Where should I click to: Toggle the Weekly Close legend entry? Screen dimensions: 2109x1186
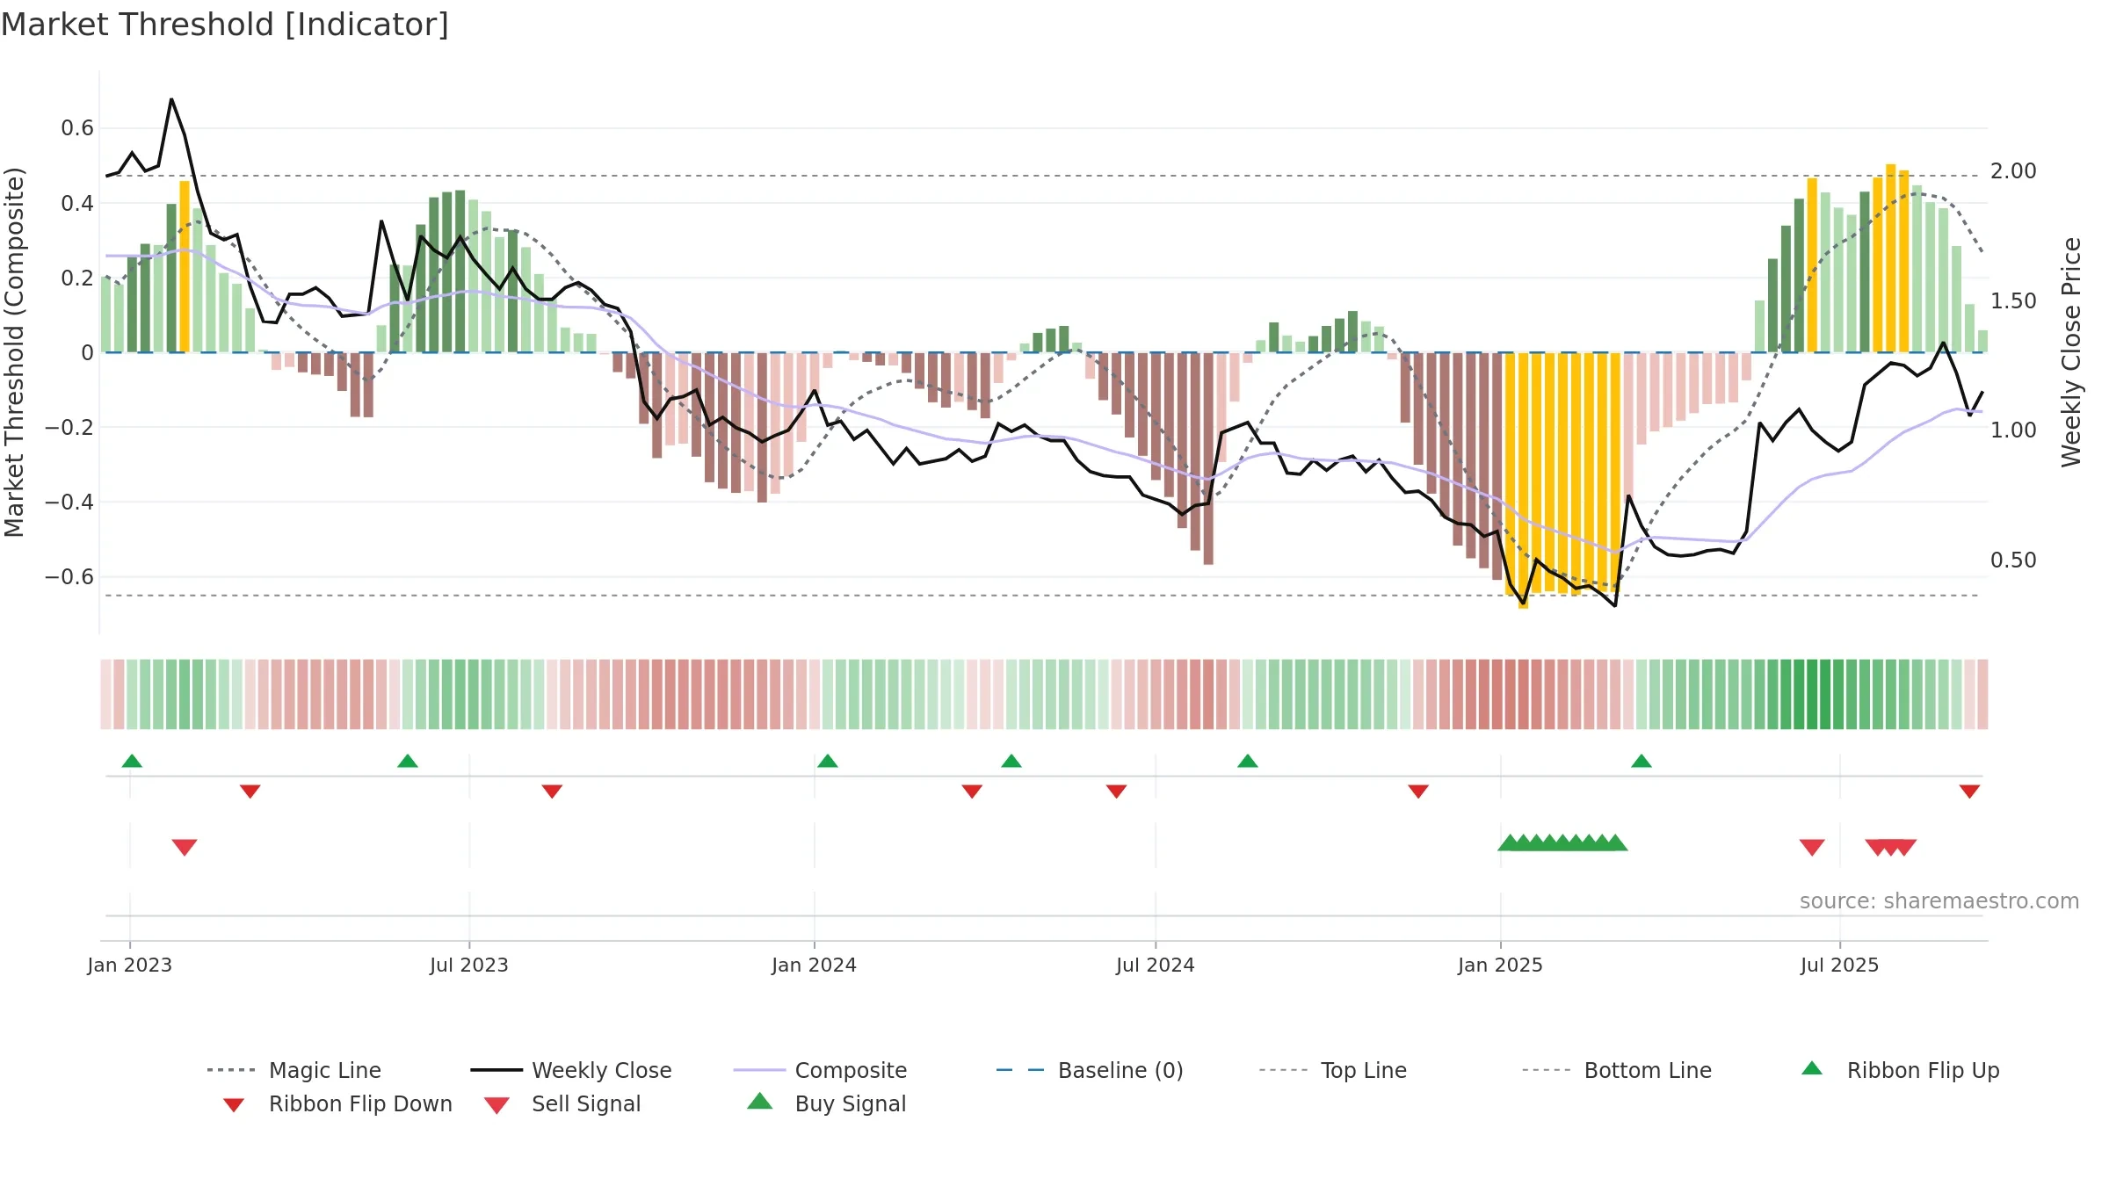click(x=571, y=1070)
